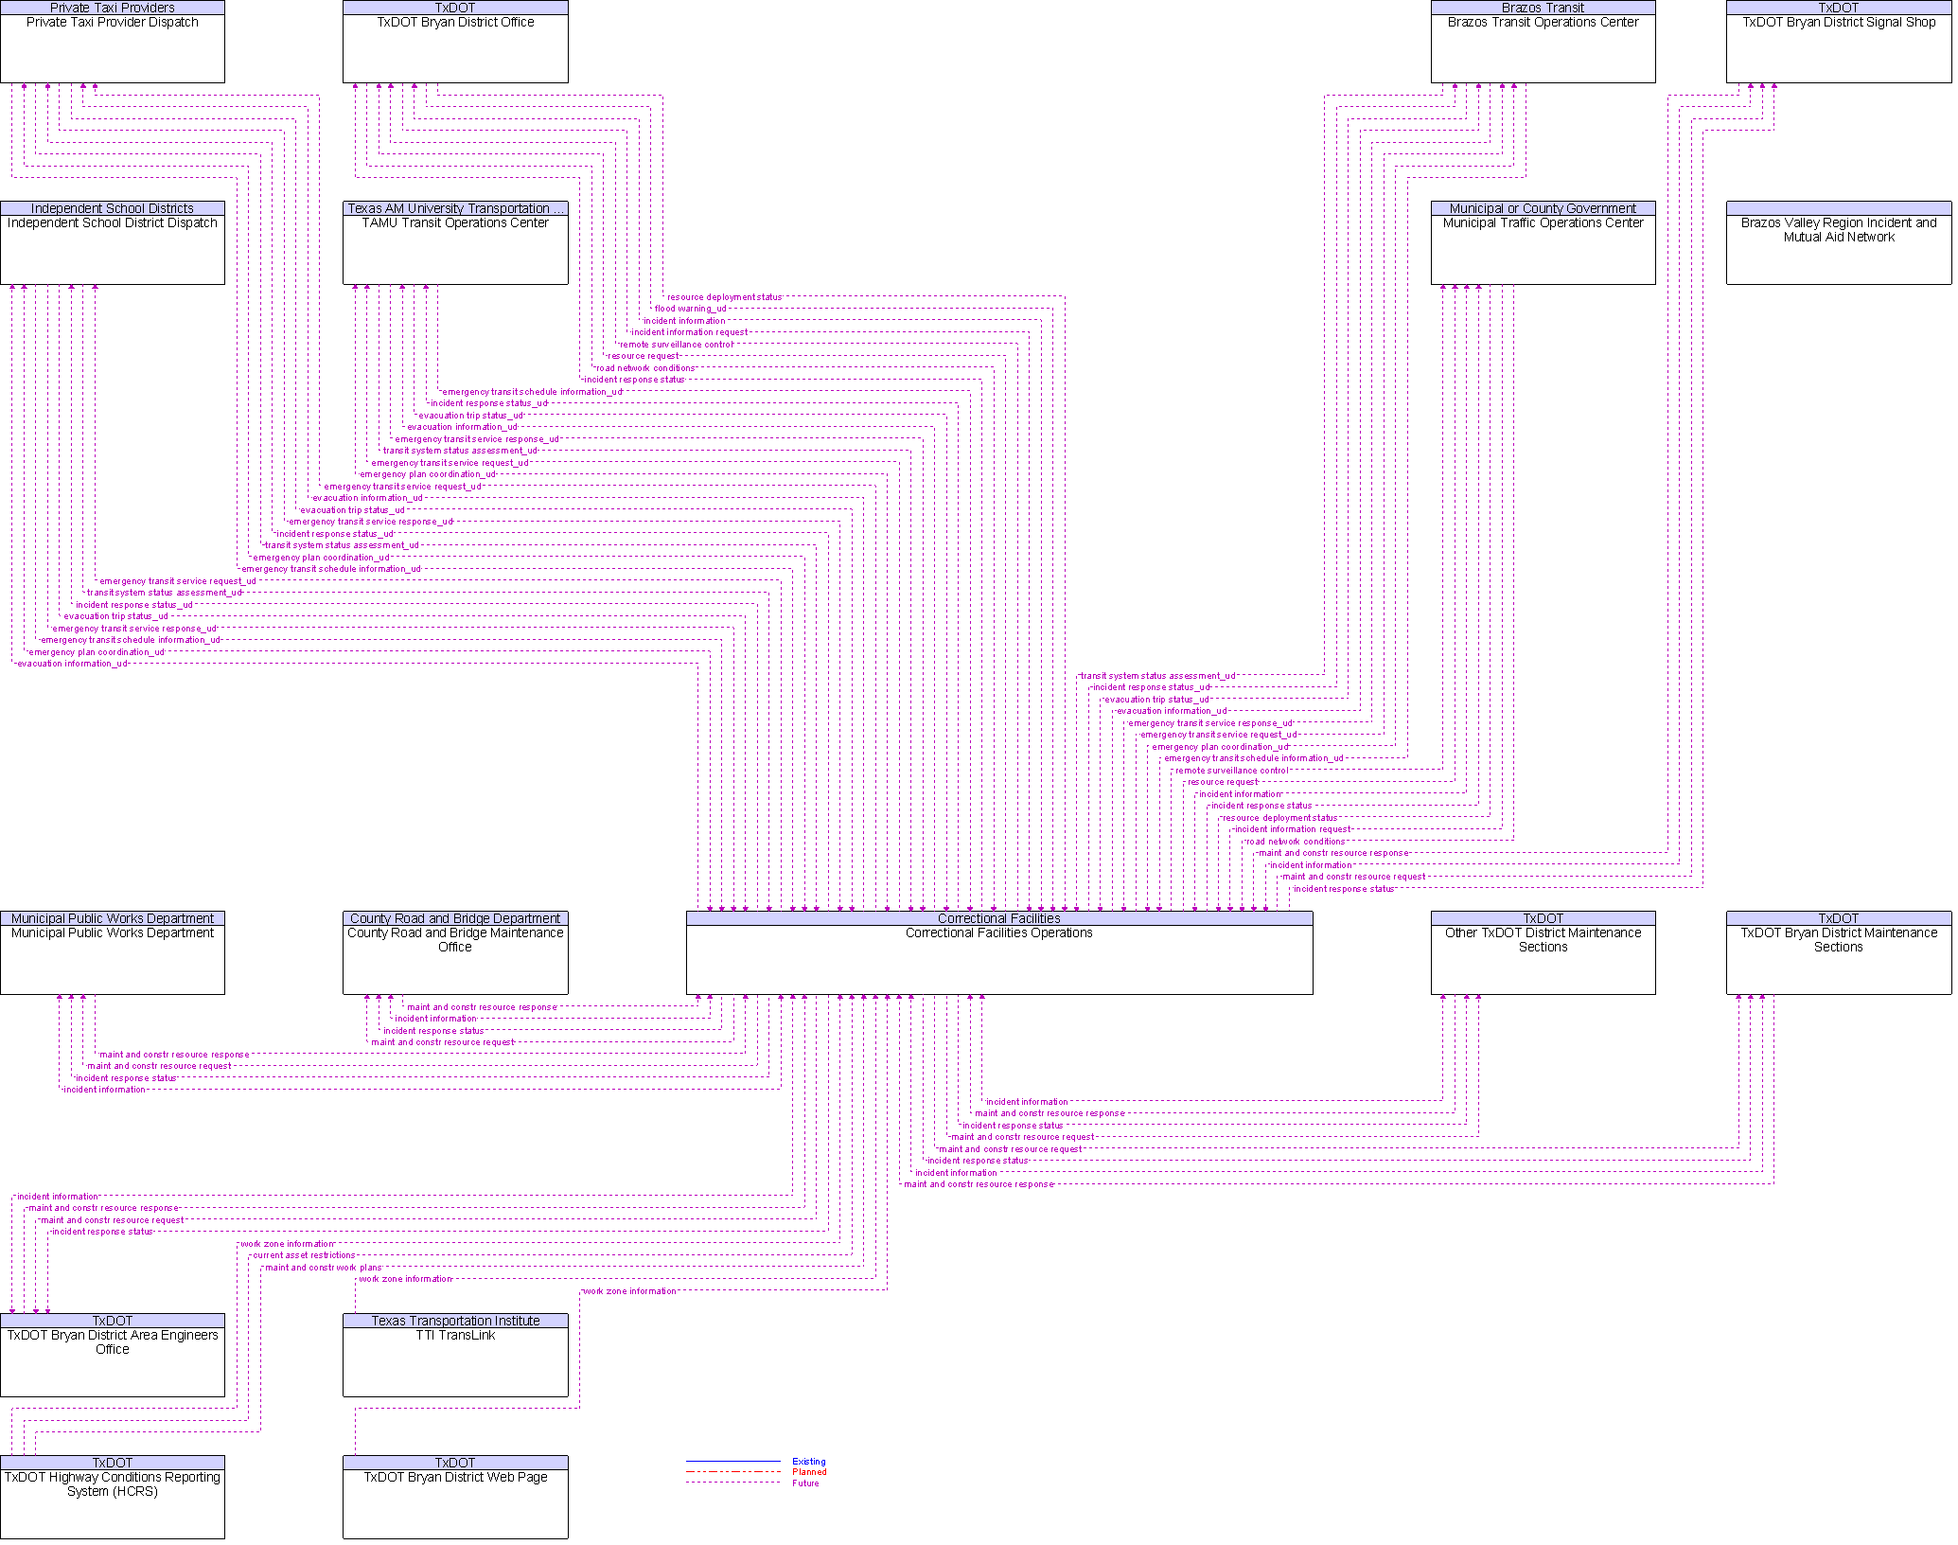Toggle the Brazos Valley Region Incident network node
1958x1545 pixels.
(x=1836, y=243)
